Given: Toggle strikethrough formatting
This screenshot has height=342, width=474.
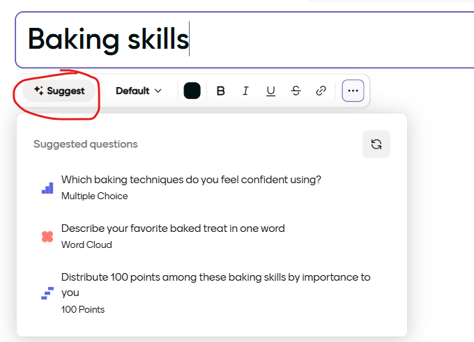Looking at the screenshot, I should click(296, 91).
